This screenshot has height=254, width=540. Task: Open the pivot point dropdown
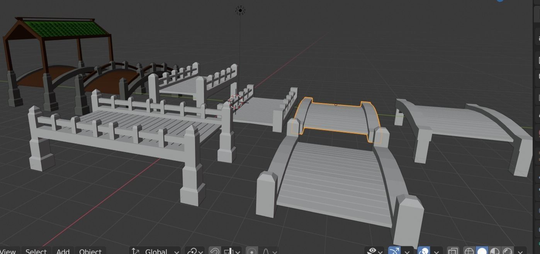[195, 251]
